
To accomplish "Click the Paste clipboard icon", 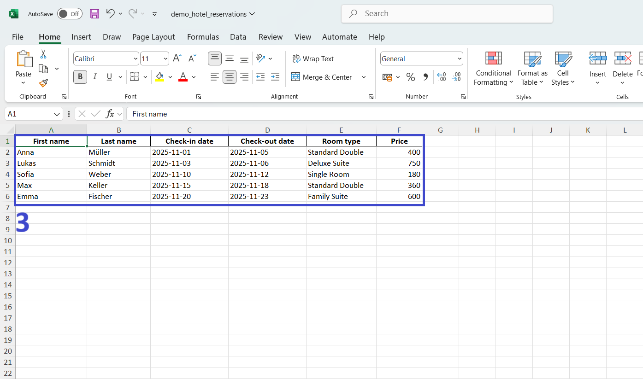I will click(x=24, y=59).
